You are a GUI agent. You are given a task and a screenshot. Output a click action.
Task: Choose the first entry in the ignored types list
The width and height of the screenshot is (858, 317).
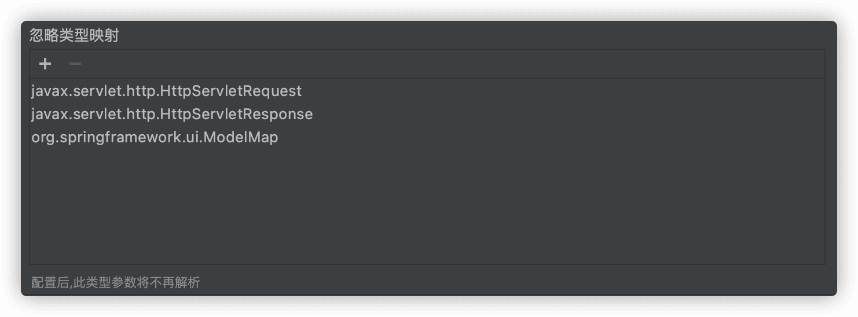166,91
